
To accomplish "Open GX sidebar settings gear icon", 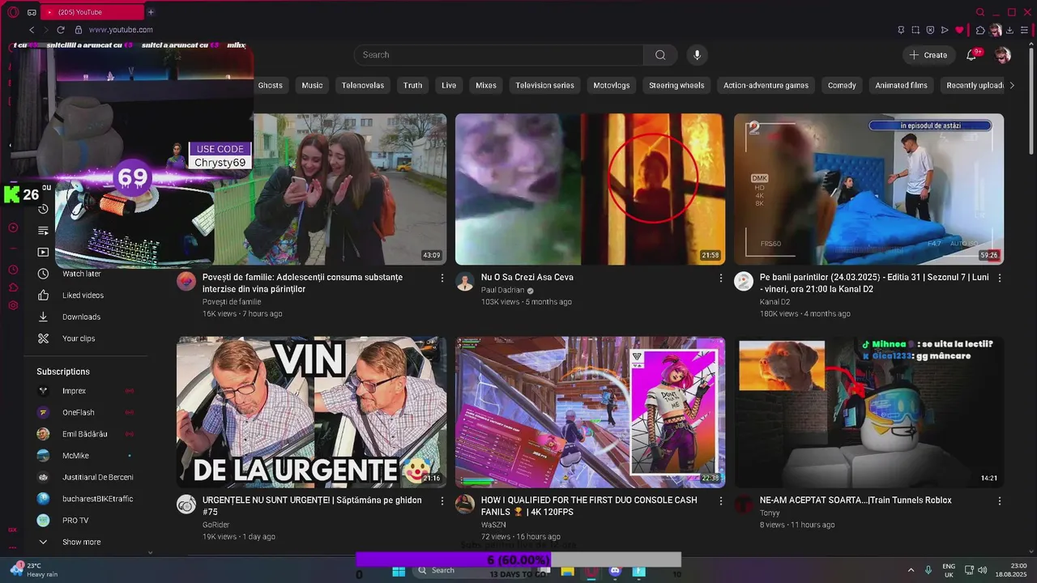I will (x=13, y=305).
